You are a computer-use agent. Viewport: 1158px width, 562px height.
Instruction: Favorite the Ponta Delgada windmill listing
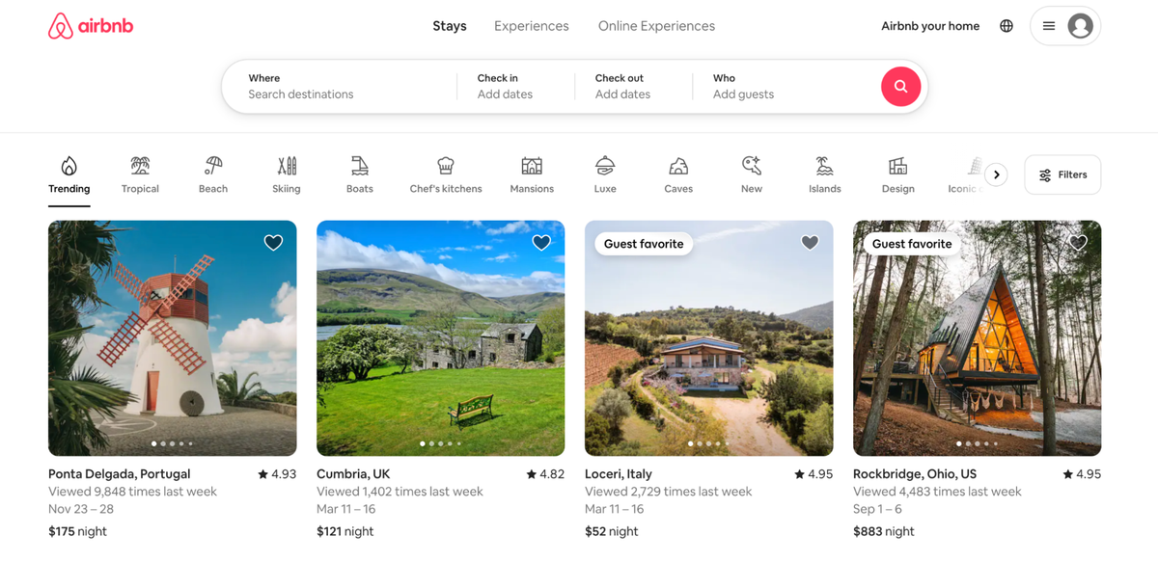coord(274,243)
